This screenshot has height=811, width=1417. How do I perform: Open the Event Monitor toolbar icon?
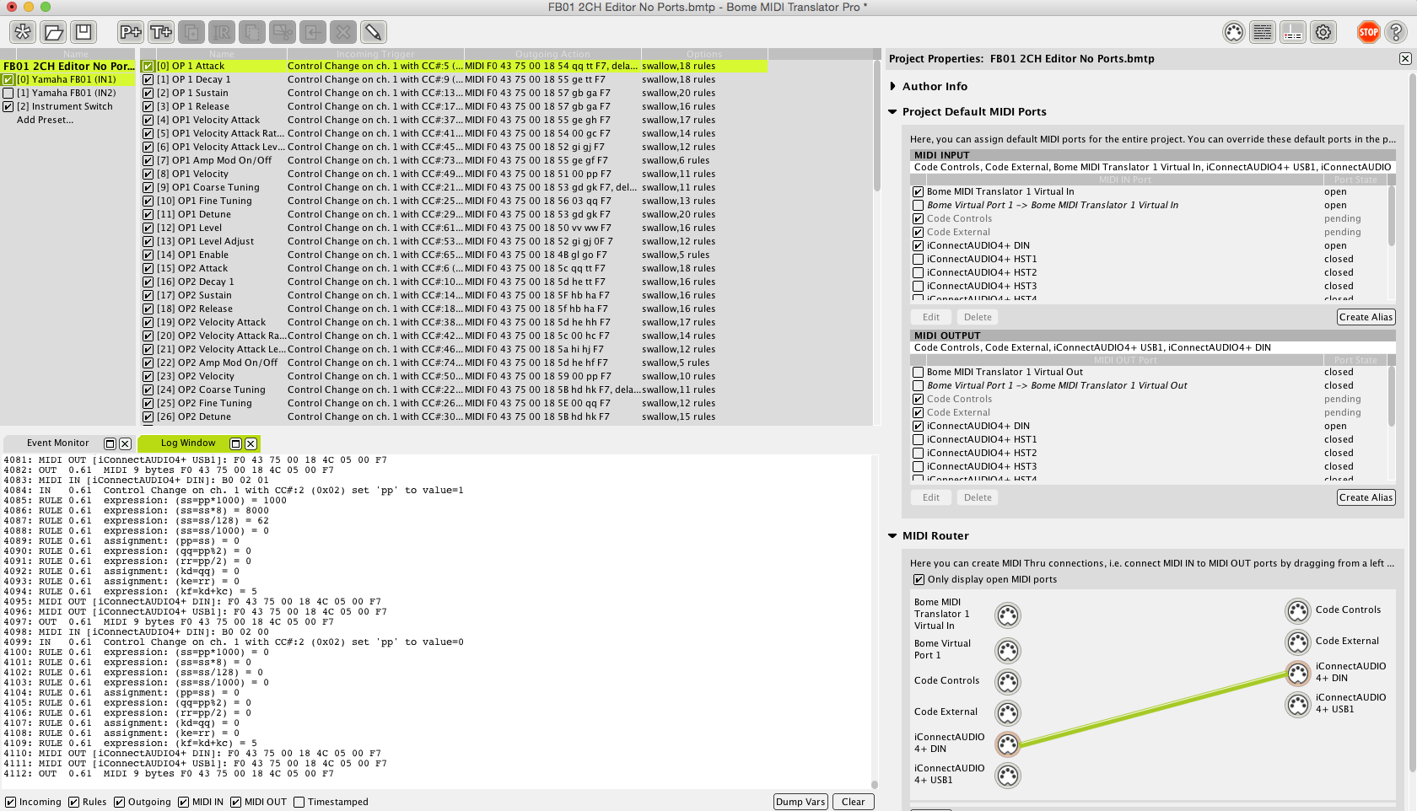(x=1293, y=32)
